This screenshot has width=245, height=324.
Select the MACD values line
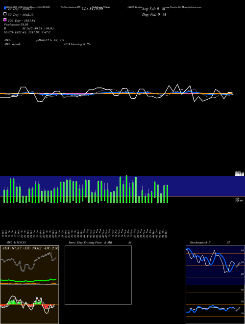coord(27,32)
